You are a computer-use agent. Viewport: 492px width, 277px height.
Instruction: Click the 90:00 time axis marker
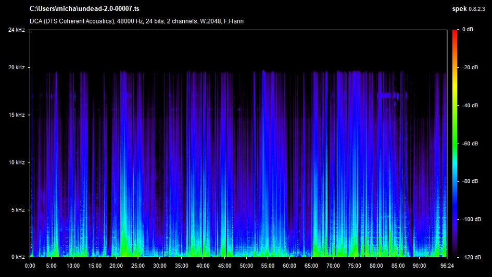[x=419, y=265]
